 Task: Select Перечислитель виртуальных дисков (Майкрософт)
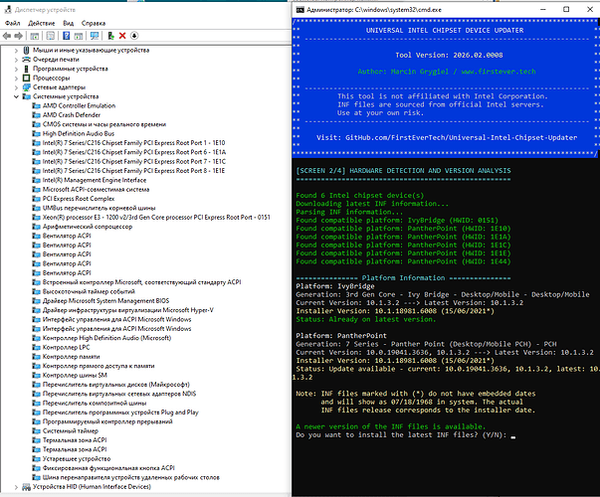coord(116,385)
